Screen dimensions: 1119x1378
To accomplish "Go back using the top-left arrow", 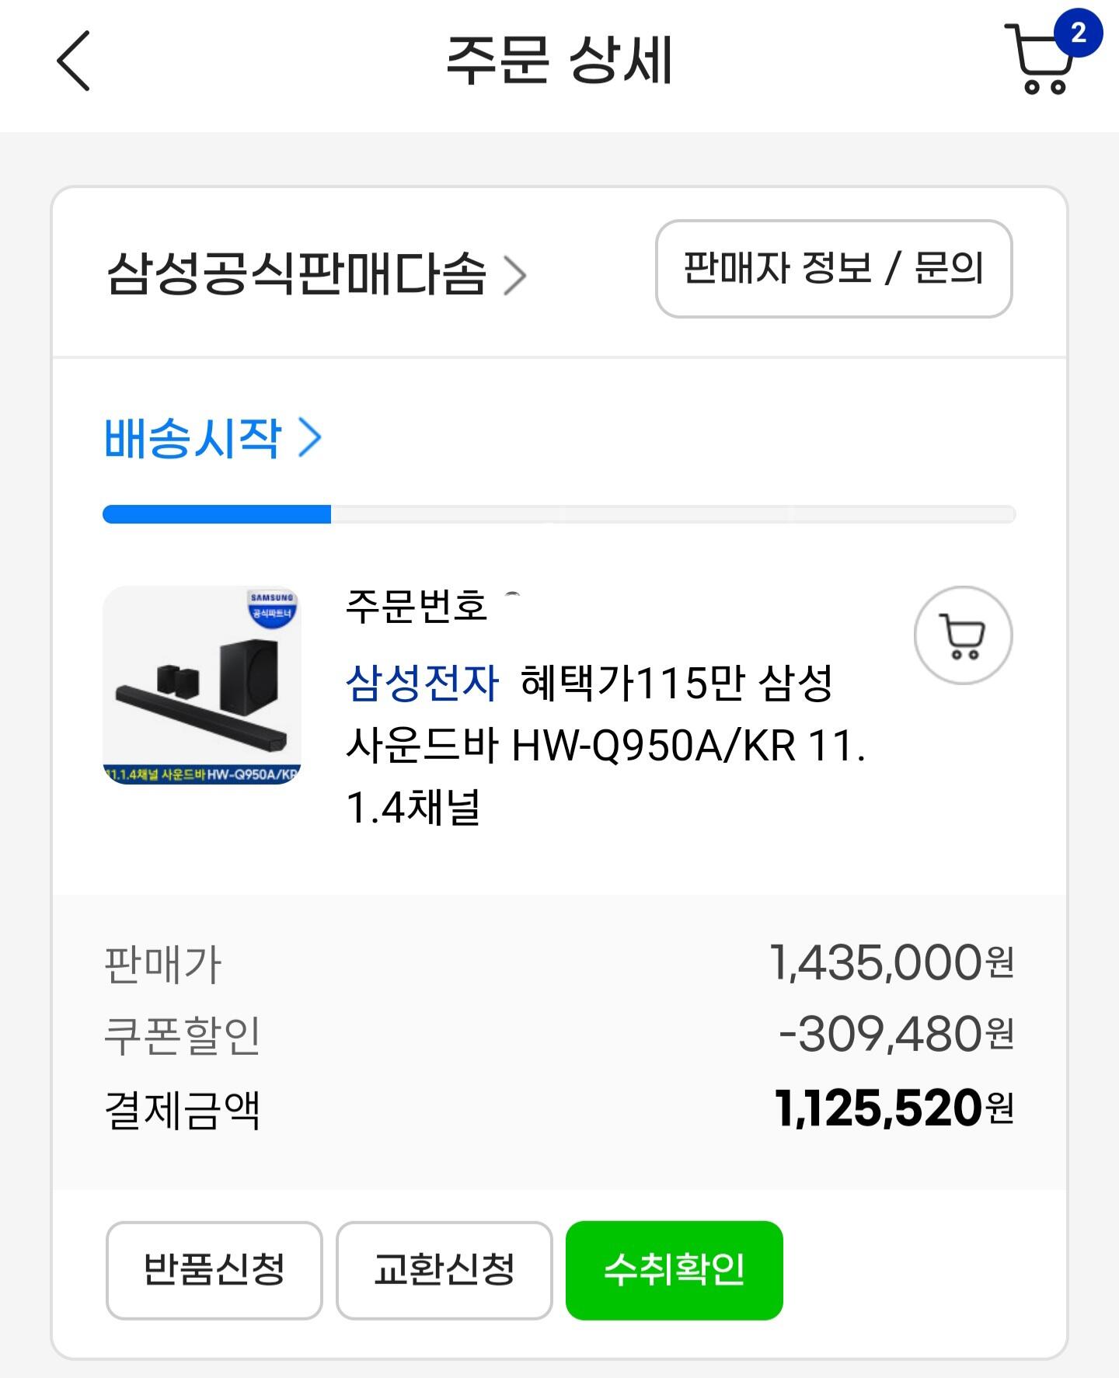I will (74, 61).
